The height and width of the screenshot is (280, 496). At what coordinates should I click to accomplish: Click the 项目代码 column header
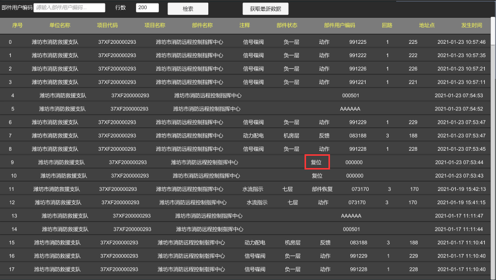(107, 25)
